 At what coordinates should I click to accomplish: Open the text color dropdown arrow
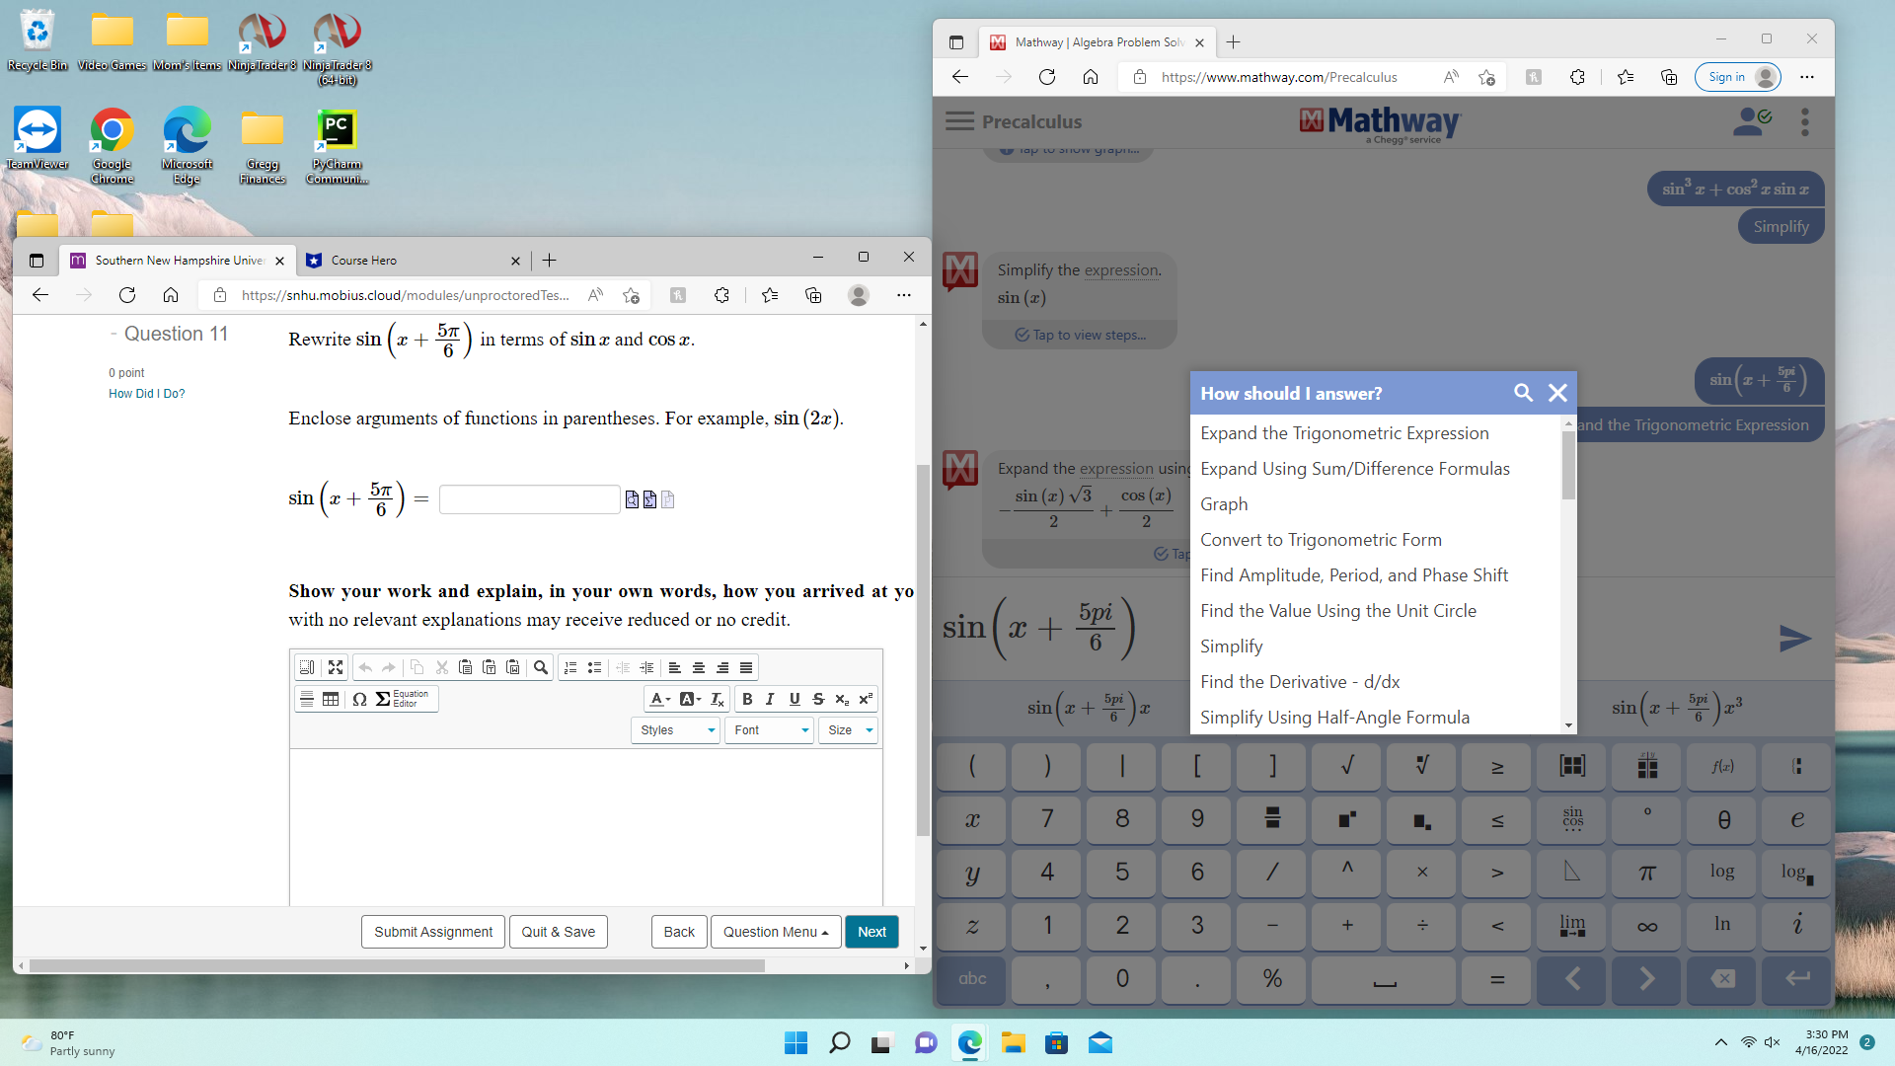[x=668, y=699]
